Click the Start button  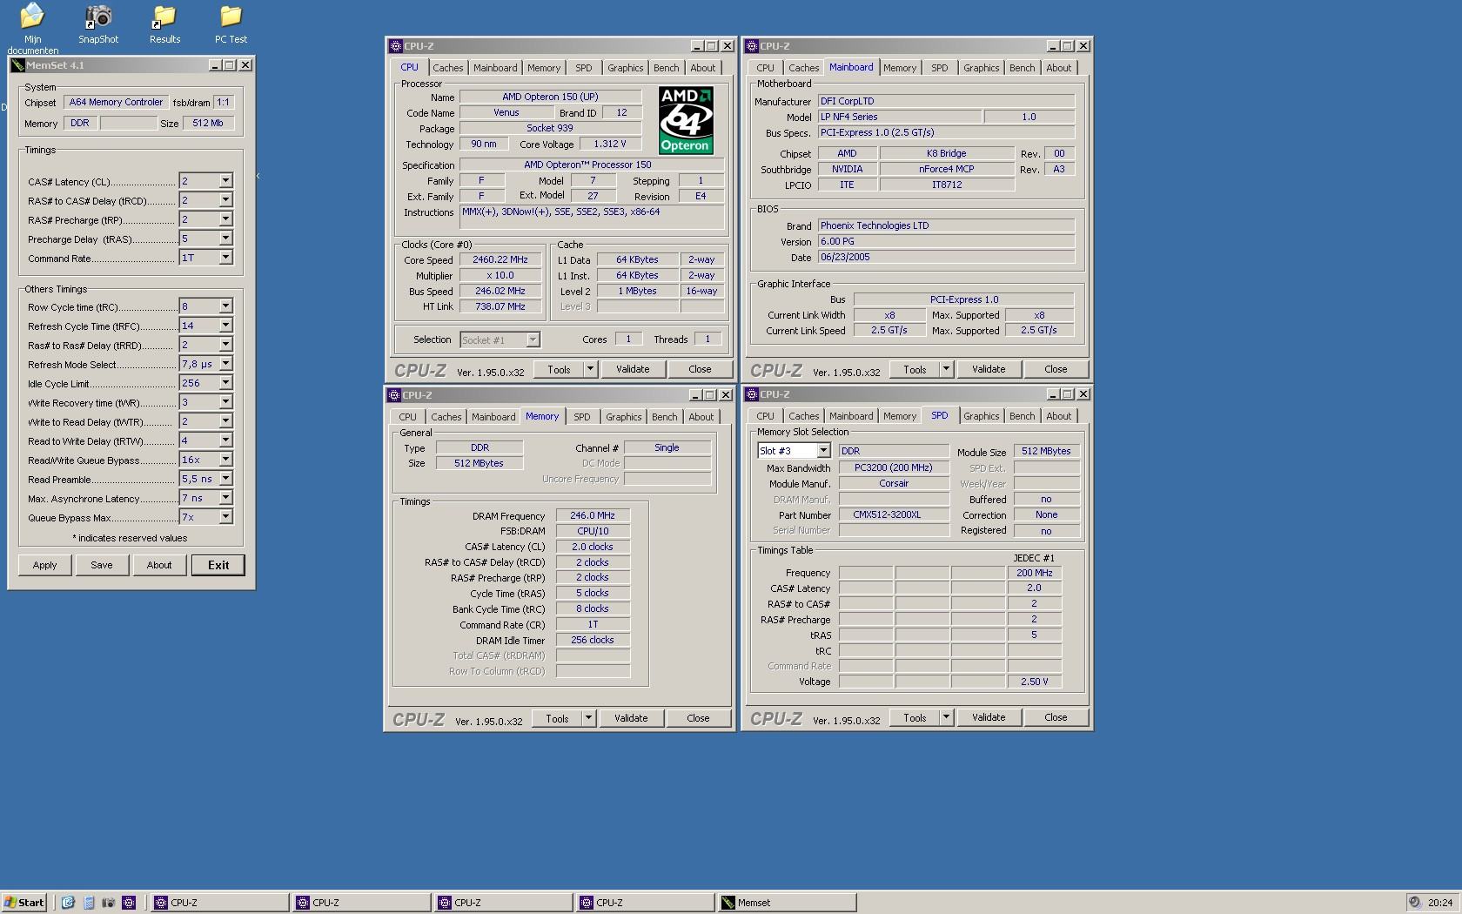tap(23, 903)
